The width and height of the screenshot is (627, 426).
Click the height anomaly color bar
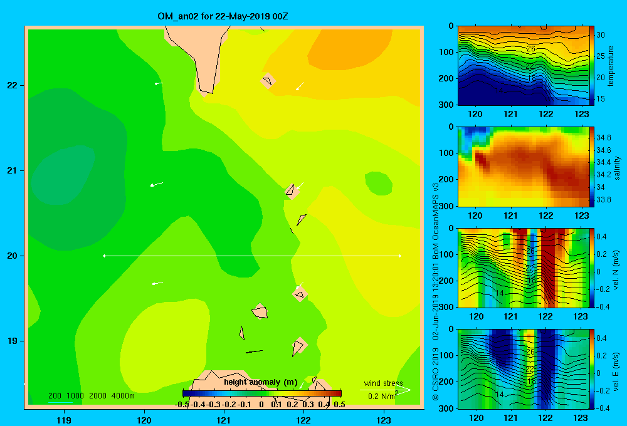click(x=262, y=393)
